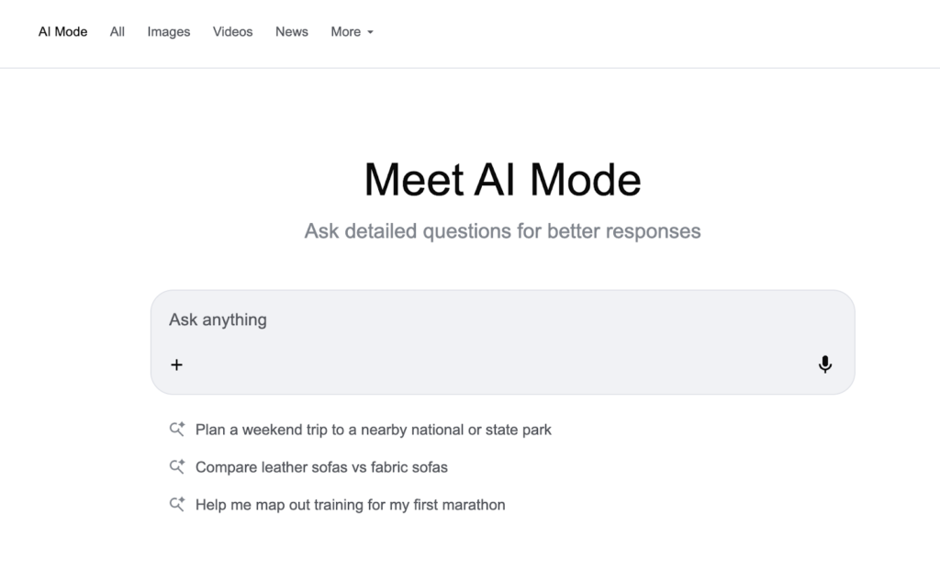The width and height of the screenshot is (940, 570).
Task: Open the Videos search tab
Action: tap(232, 31)
